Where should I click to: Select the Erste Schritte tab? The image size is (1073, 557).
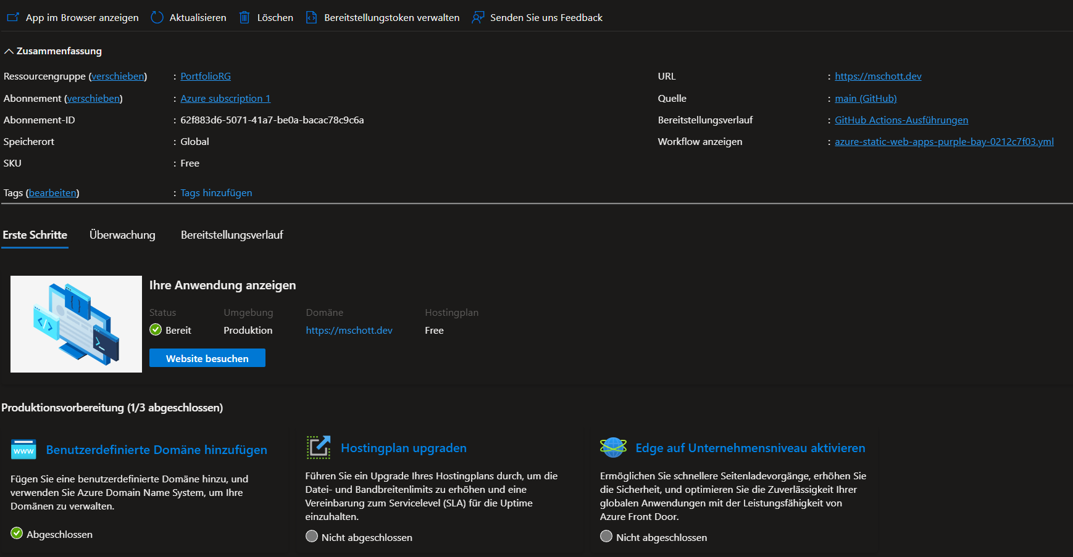click(x=35, y=235)
